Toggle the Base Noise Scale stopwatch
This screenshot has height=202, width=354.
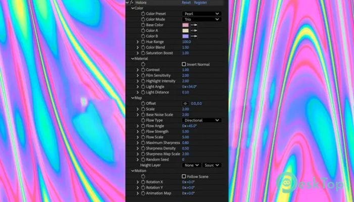(x=143, y=115)
